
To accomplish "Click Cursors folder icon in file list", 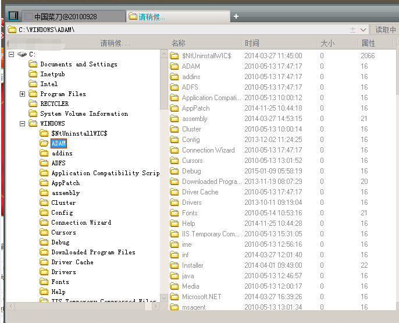I will coord(174,161).
